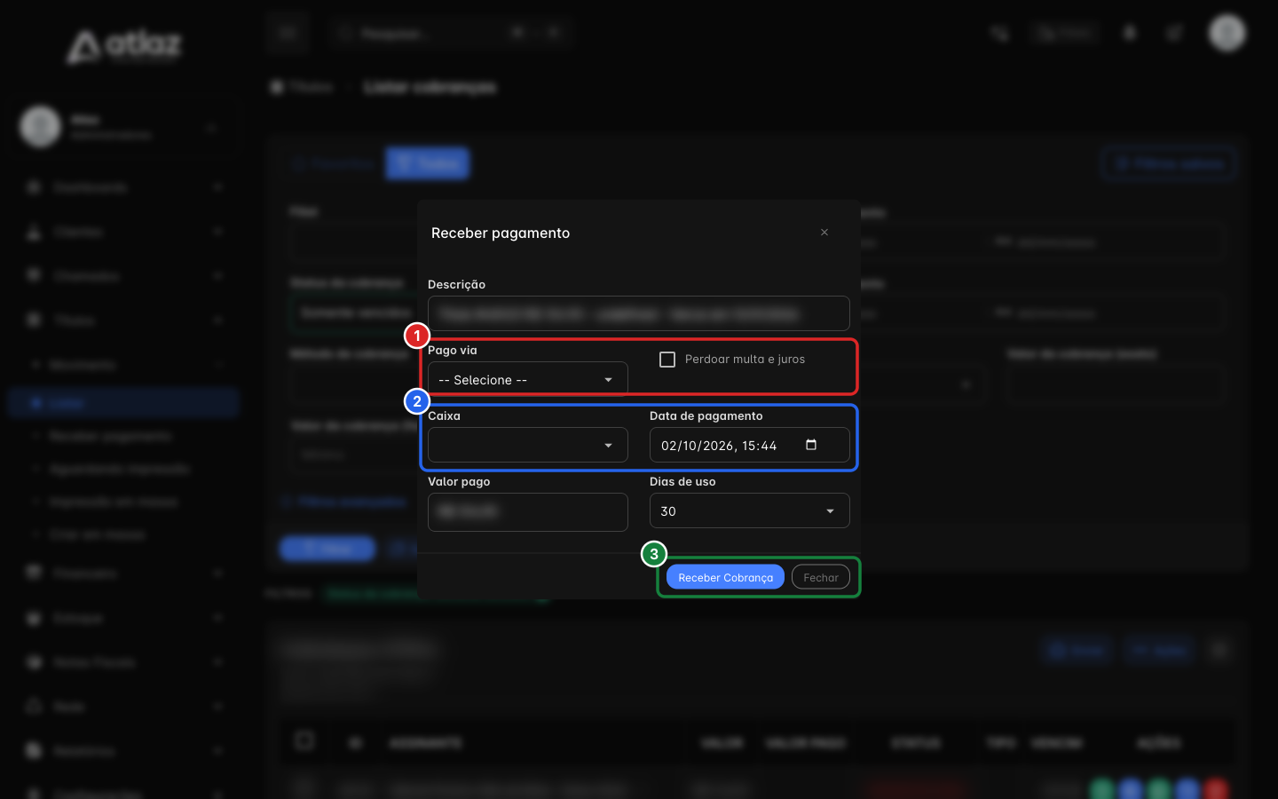Click the Descrição text field
Screen dimensions: 1278x799
[x=639, y=313]
